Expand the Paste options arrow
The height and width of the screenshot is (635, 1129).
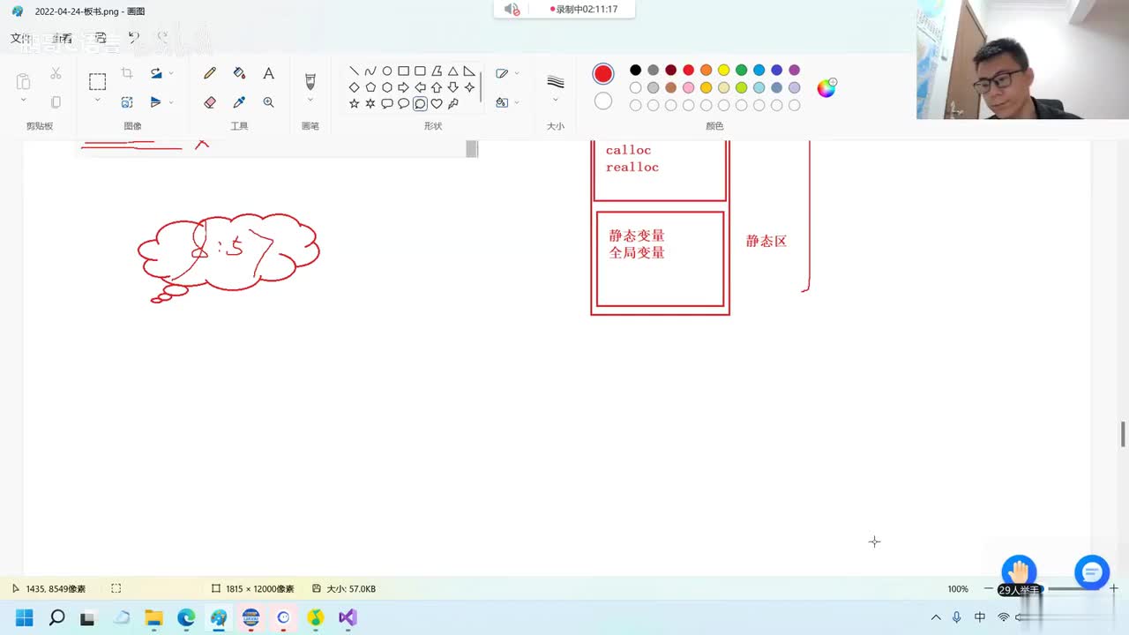(x=24, y=101)
